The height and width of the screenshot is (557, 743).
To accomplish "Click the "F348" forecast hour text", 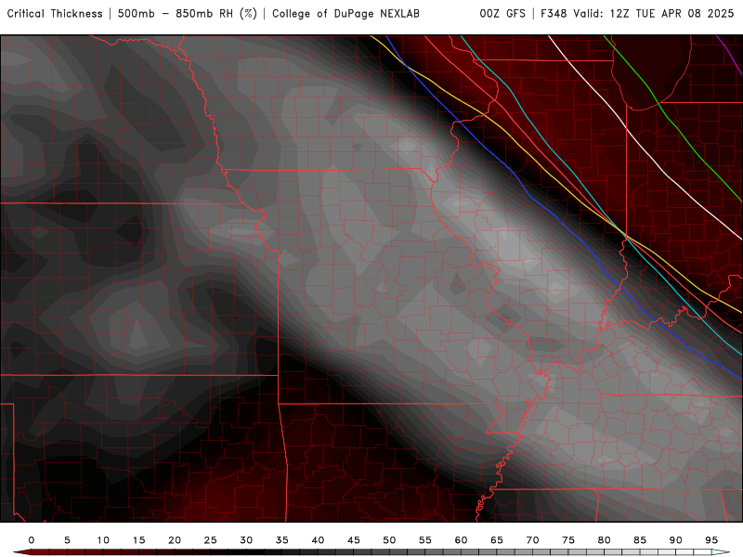I will coord(554,14).
